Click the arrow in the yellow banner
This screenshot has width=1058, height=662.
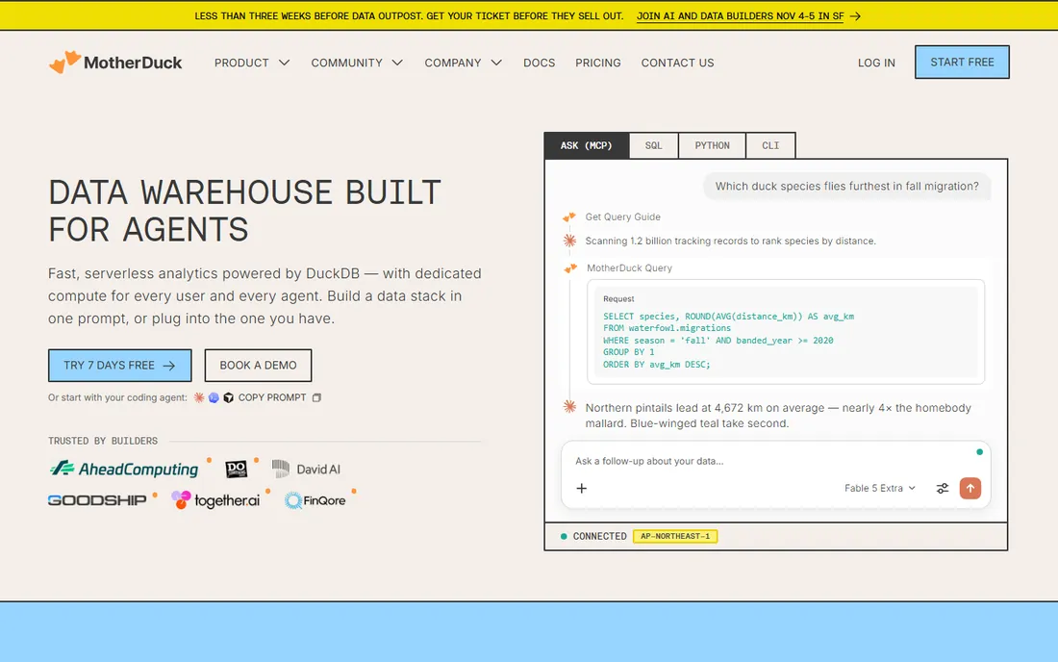pyautogui.click(x=856, y=16)
